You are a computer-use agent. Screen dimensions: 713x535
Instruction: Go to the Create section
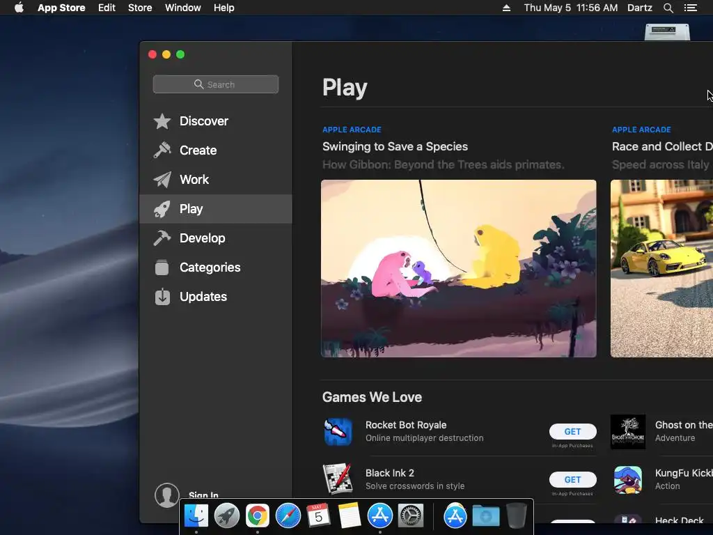(x=198, y=150)
